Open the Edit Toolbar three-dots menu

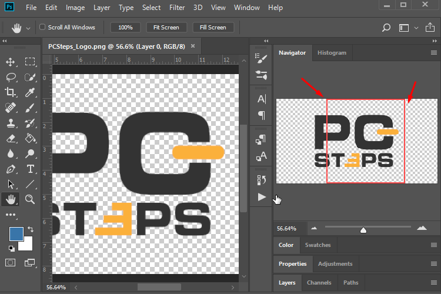tap(11, 215)
